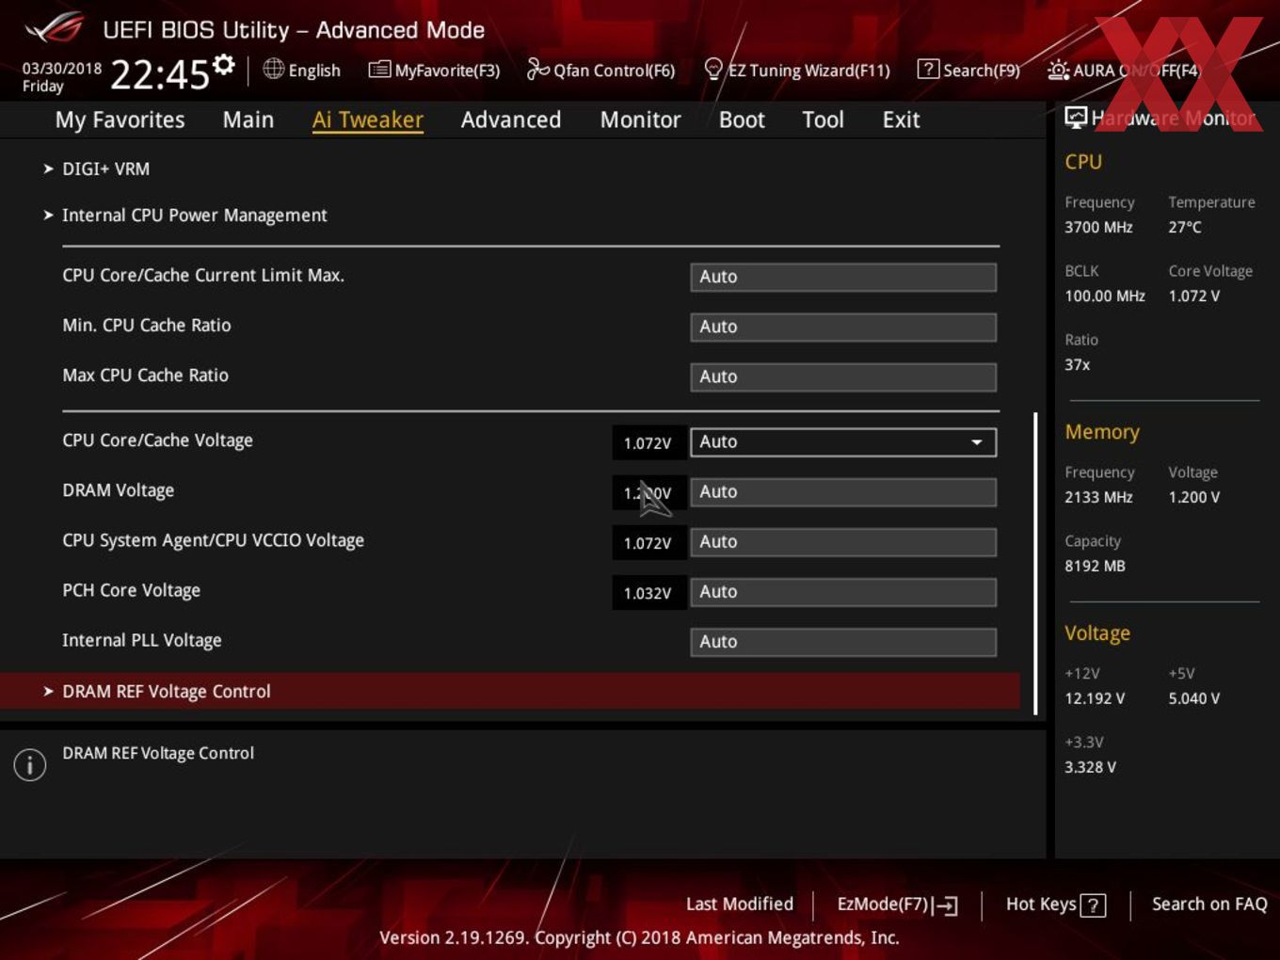Image resolution: width=1280 pixels, height=960 pixels.
Task: Click CPU System Agent/CPU VCCIO Voltage field
Action: (x=843, y=541)
